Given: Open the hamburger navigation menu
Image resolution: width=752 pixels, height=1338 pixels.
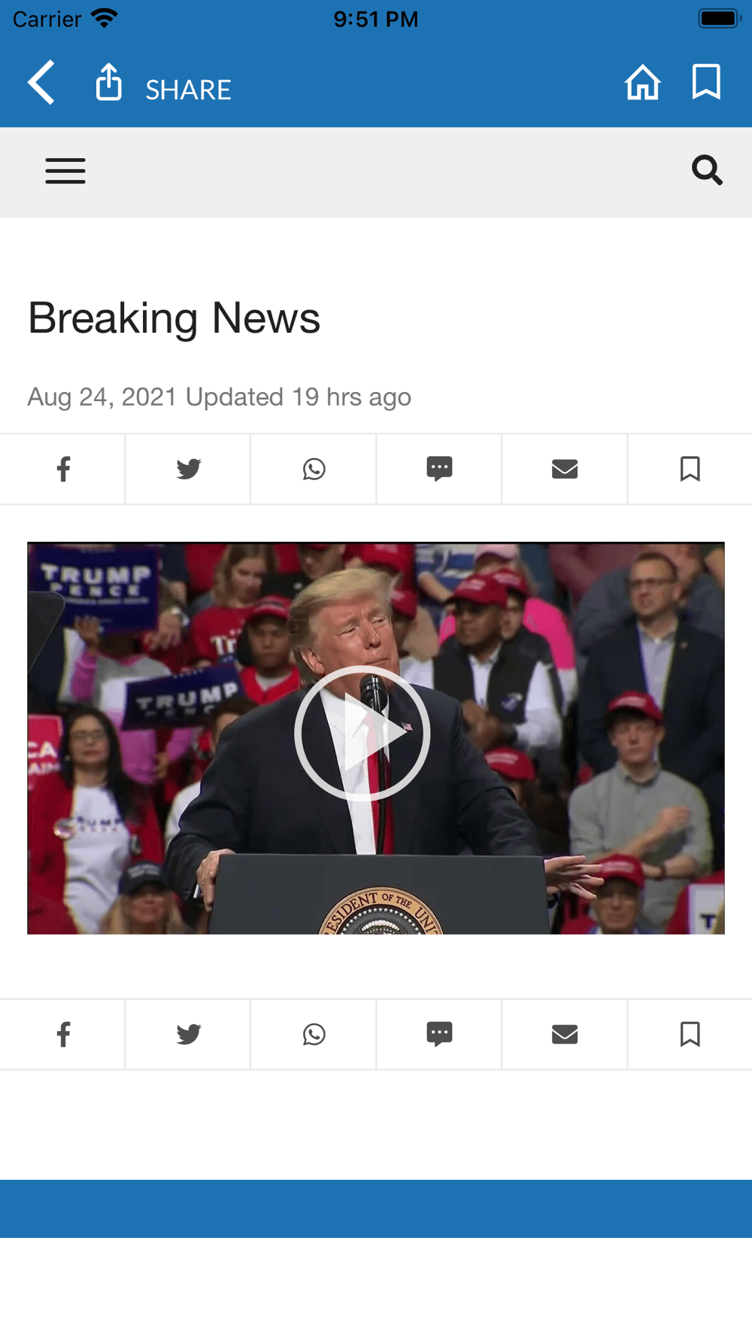Looking at the screenshot, I should click(65, 171).
